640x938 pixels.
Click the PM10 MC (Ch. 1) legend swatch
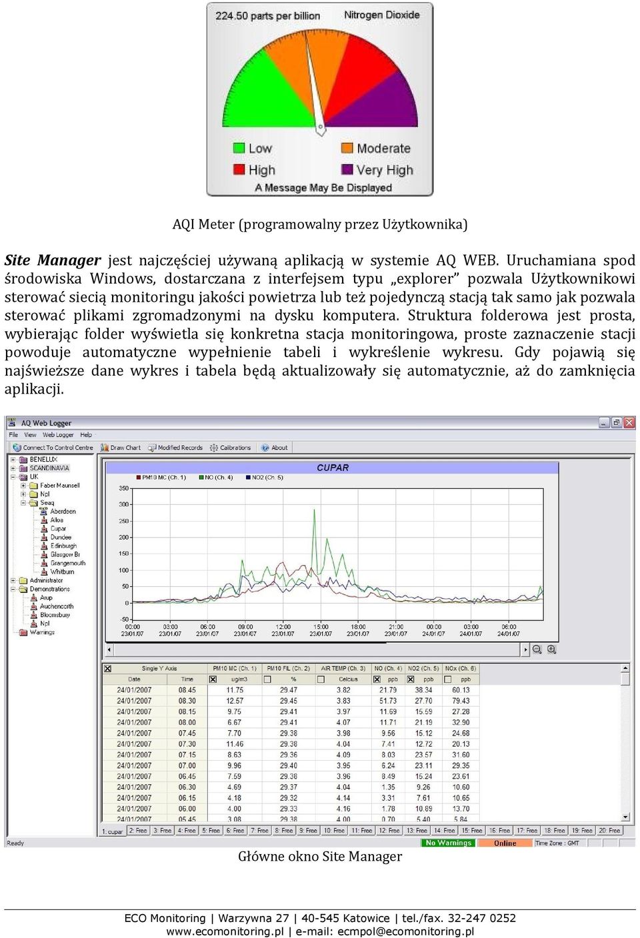139,478
